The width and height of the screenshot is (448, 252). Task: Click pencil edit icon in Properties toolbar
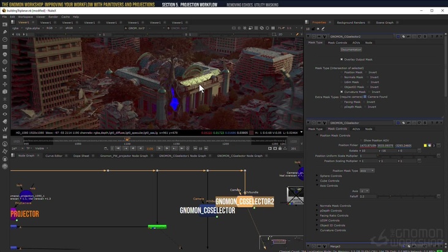(323, 29)
